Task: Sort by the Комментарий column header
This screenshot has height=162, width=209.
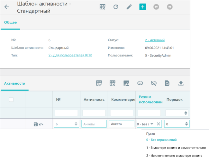Action: click(x=123, y=99)
